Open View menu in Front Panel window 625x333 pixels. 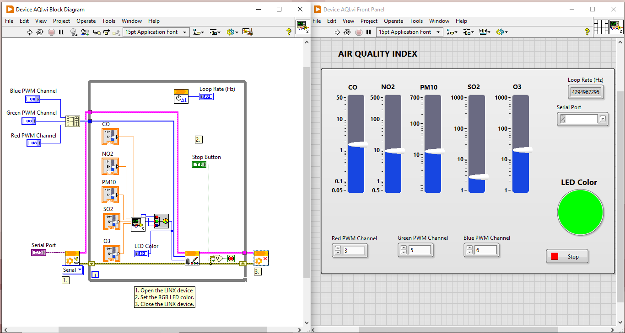click(348, 21)
